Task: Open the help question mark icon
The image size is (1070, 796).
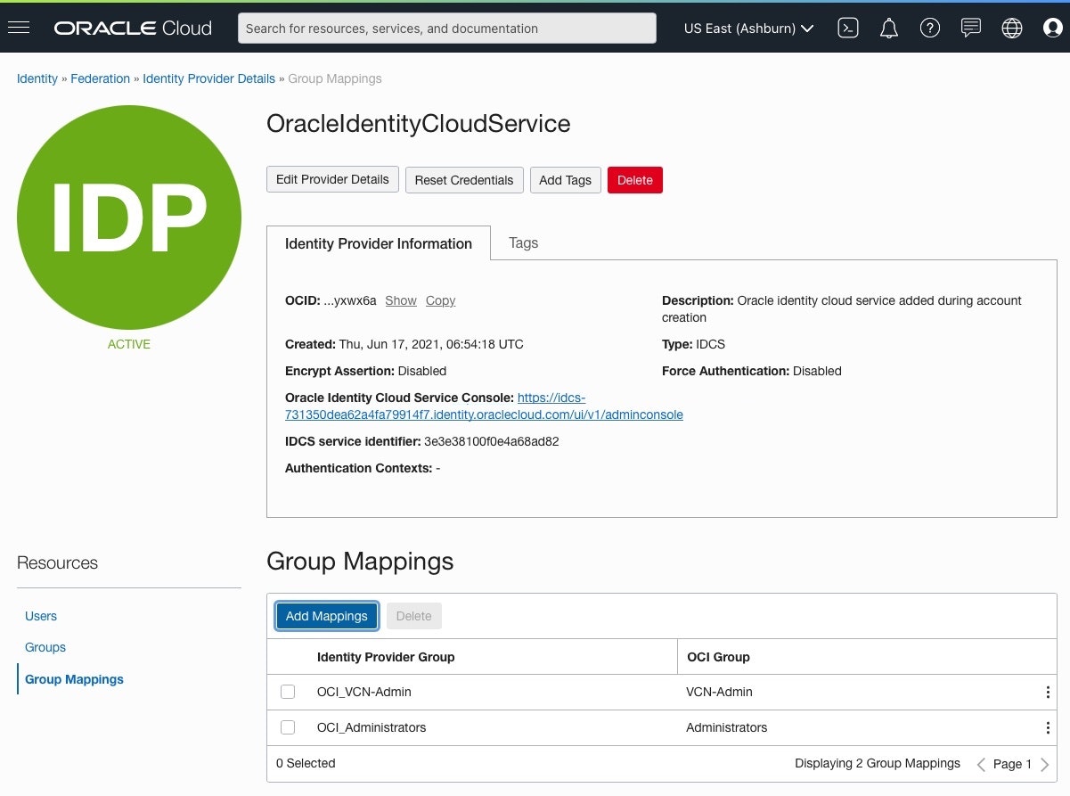Action: [x=930, y=29]
